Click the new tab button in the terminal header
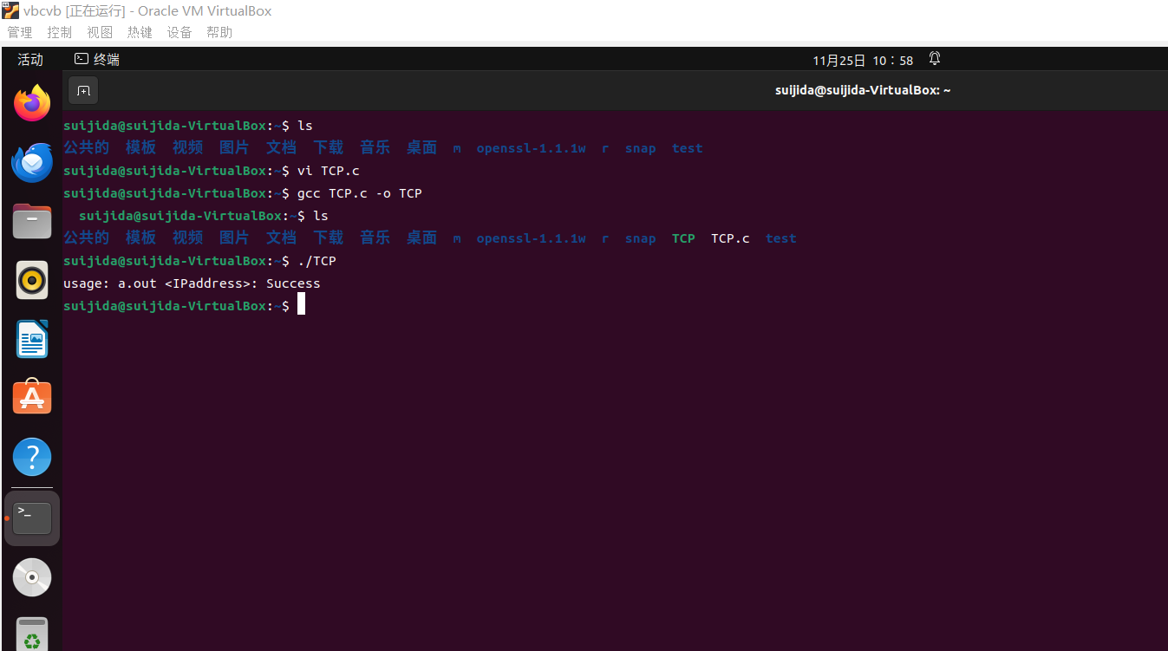 83,90
